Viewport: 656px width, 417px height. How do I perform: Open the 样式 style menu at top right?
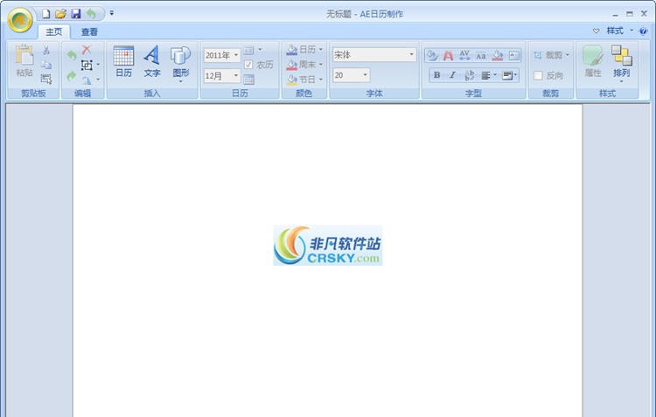point(619,31)
